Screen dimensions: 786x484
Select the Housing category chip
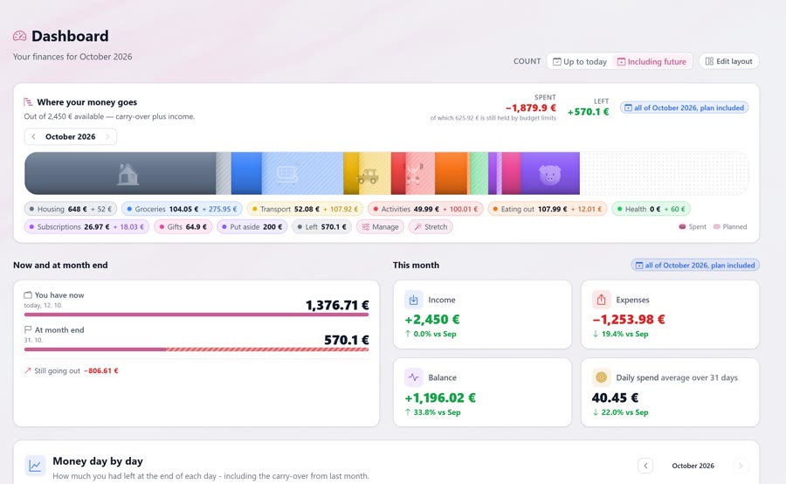pos(71,209)
